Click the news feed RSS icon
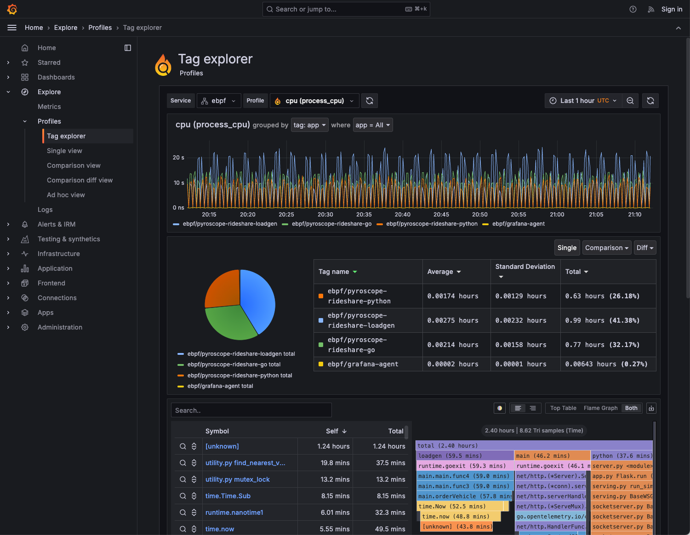 tap(651, 9)
